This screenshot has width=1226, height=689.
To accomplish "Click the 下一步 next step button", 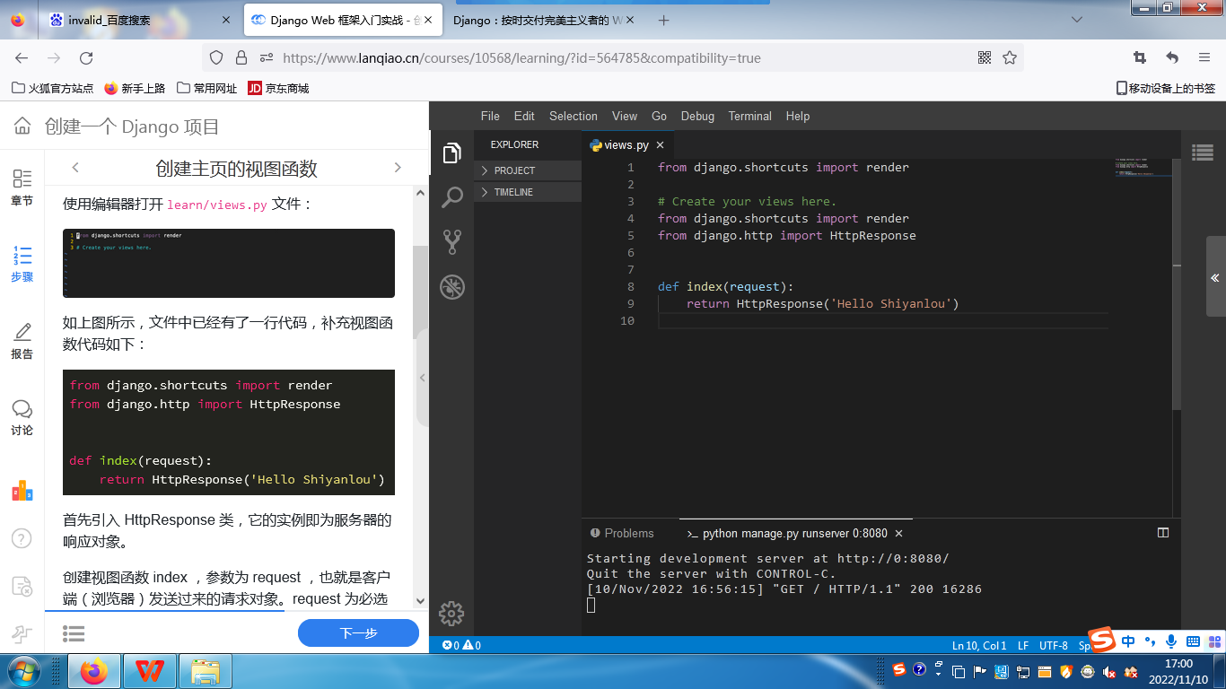I will pos(358,632).
